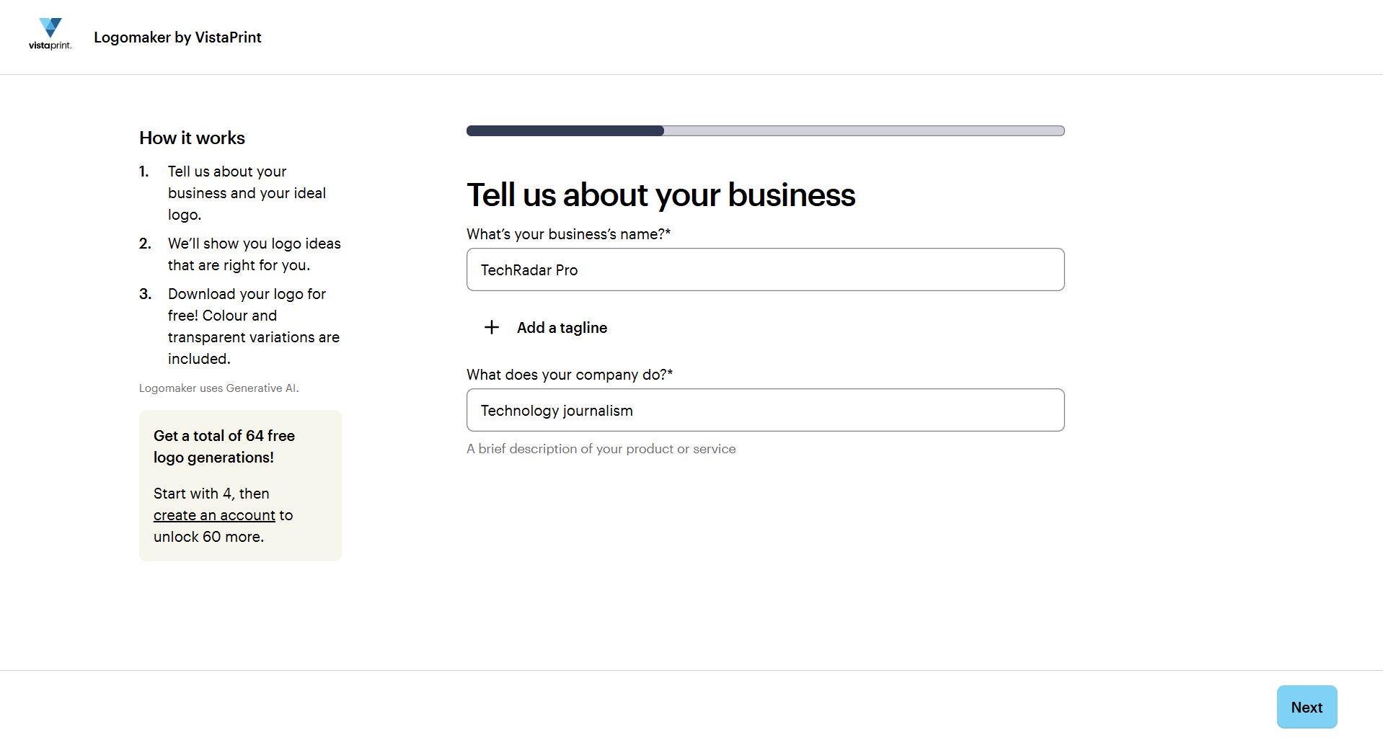Screen dimensions: 1383x740
Task: Click the "How it works" heading
Action: point(192,138)
